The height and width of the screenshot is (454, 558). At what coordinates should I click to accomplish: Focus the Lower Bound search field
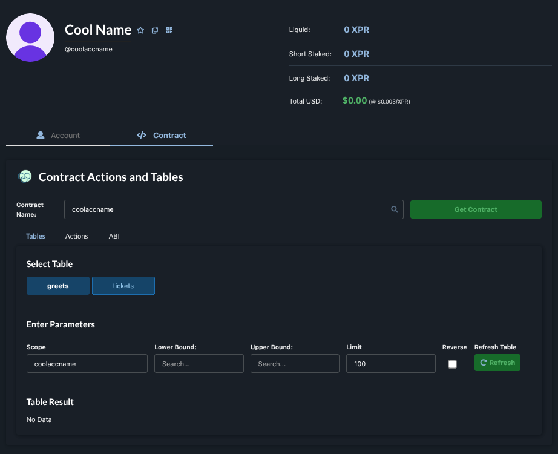[x=199, y=364]
